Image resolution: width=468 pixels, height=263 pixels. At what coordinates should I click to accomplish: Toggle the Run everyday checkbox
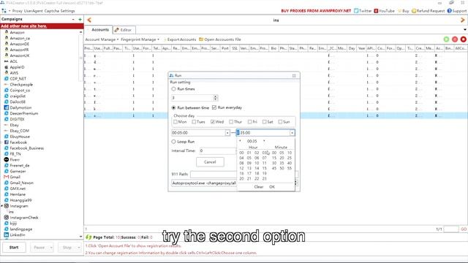214,107
